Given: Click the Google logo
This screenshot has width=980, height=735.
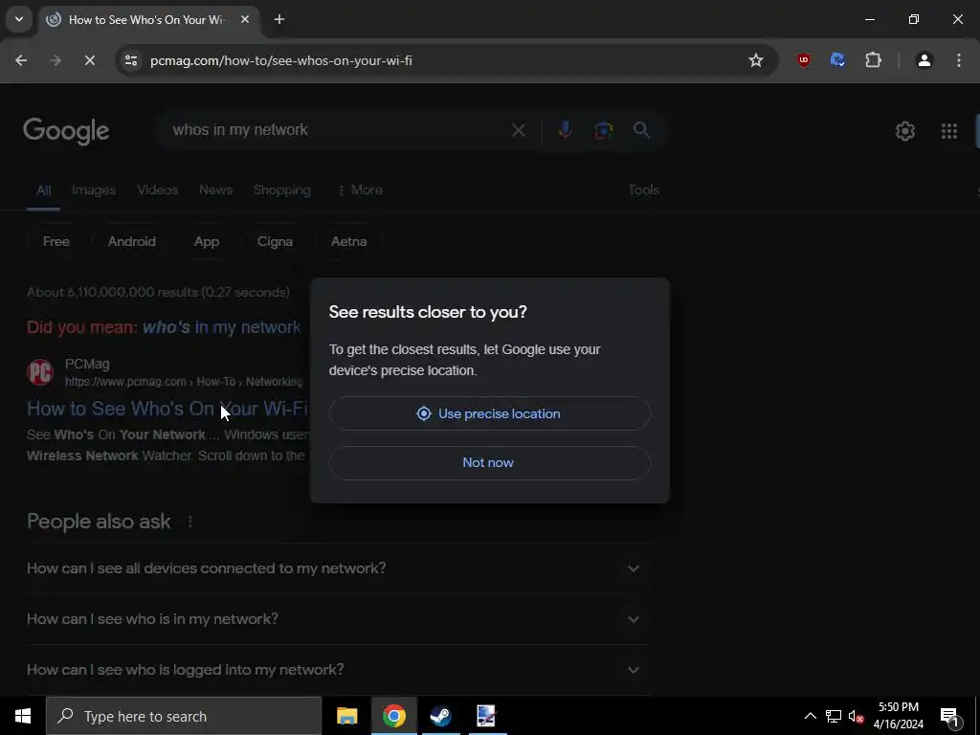Looking at the screenshot, I should [x=66, y=131].
